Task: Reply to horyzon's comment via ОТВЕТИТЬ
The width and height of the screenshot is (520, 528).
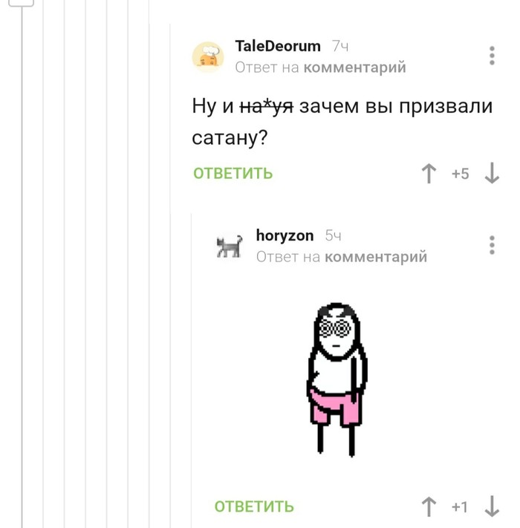Action: coord(254,506)
